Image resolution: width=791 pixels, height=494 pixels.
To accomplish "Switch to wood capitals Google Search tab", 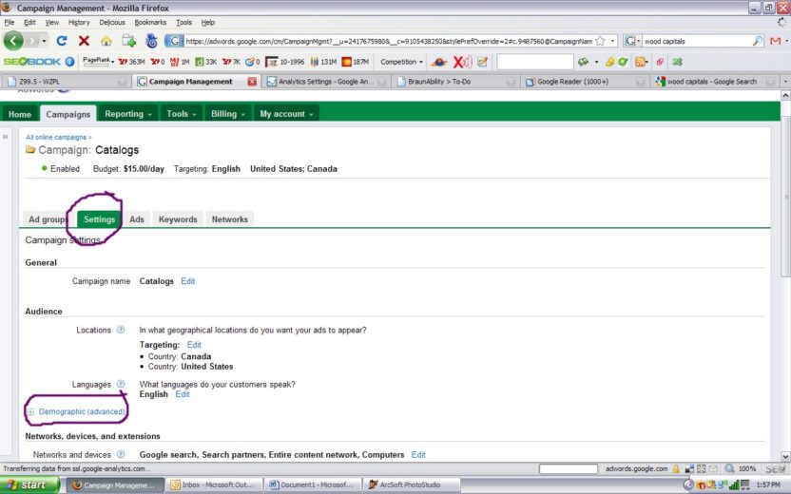I will 715,82.
